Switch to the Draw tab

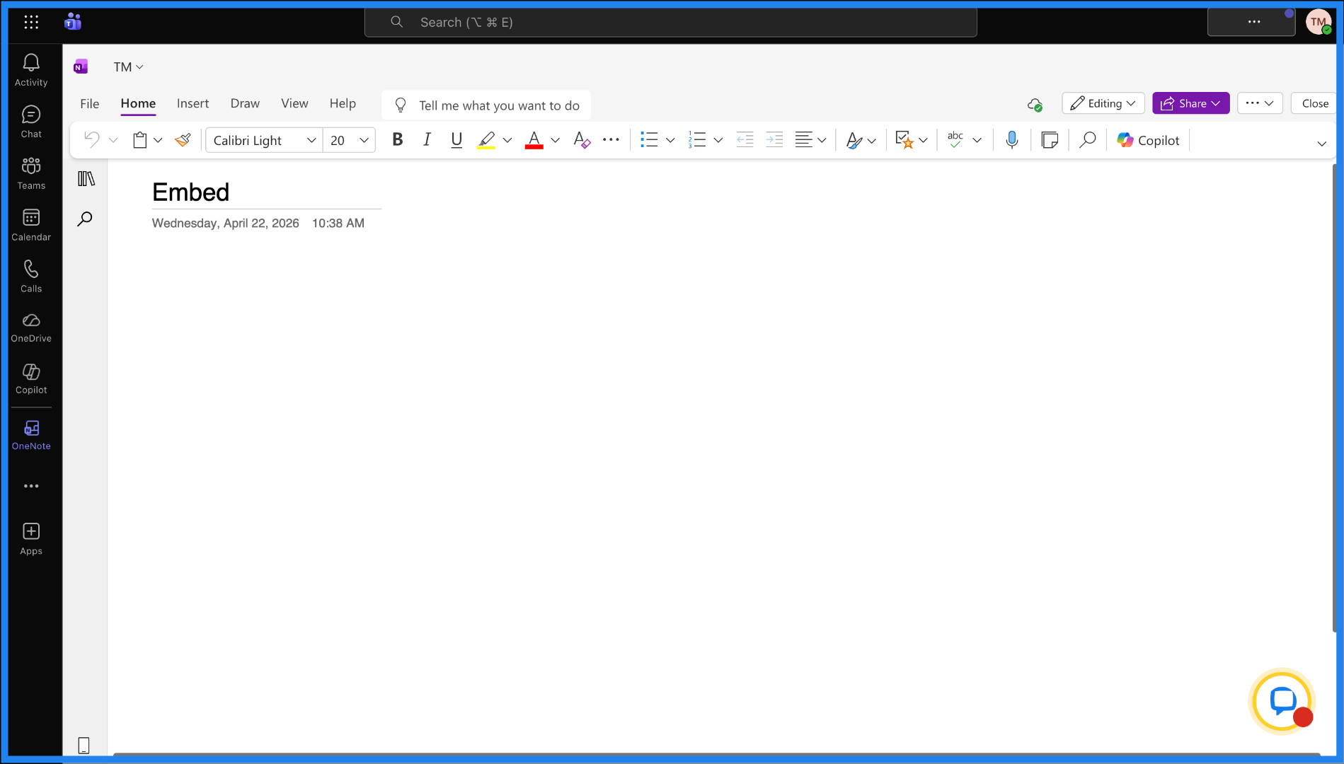click(245, 103)
